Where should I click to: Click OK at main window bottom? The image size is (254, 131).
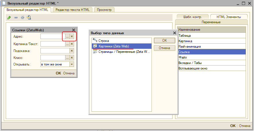coord(233,126)
